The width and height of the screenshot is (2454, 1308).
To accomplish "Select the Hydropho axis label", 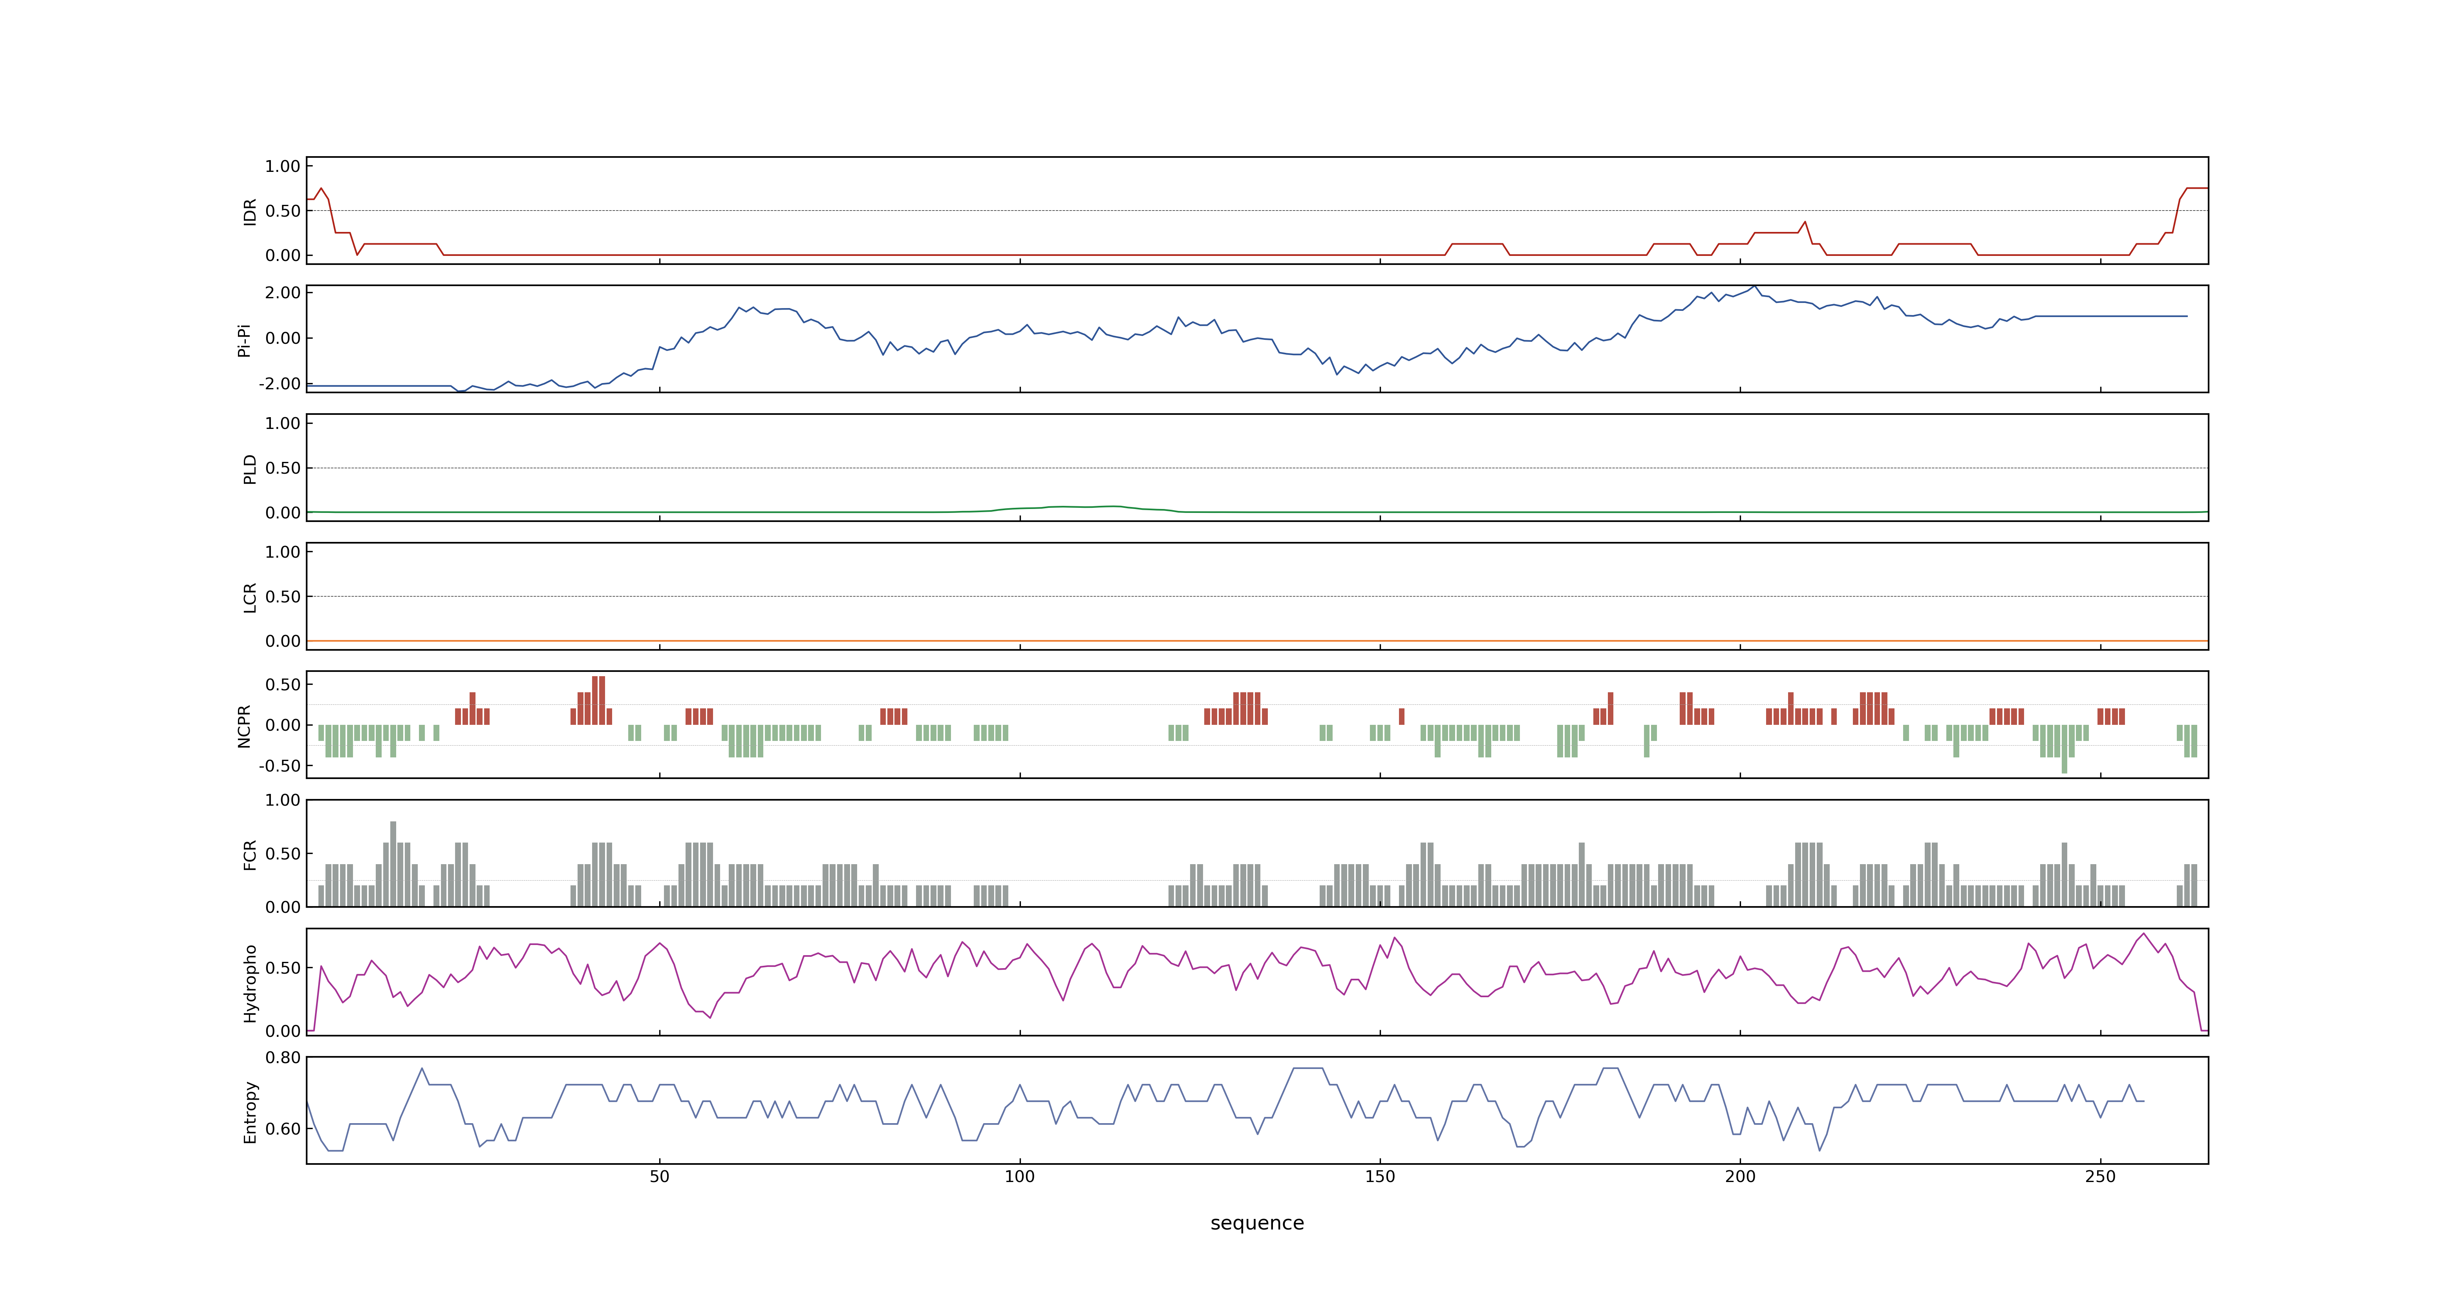I will tap(250, 983).
